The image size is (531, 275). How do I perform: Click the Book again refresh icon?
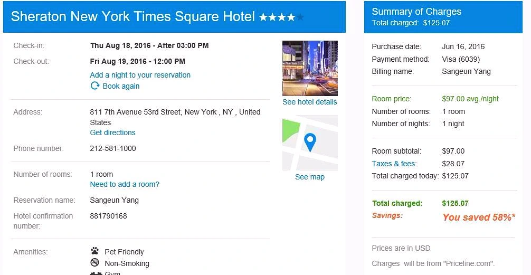pos(95,86)
